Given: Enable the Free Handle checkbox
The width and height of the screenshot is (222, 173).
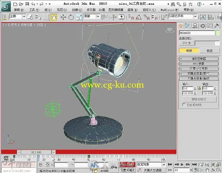Looking at the screenshot, I should coord(184,105).
